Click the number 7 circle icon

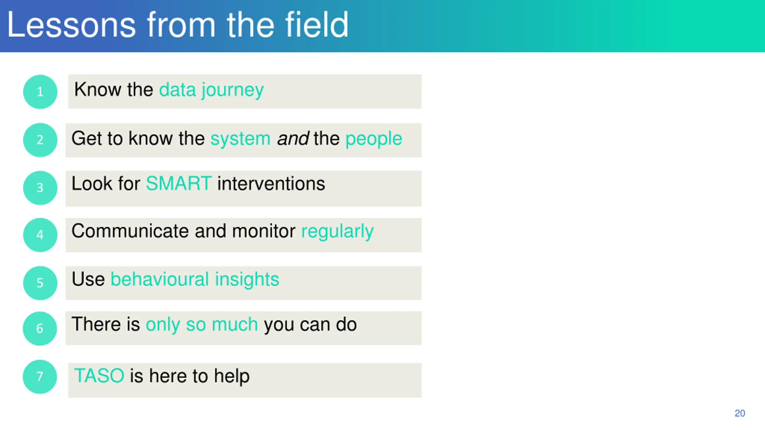(x=40, y=377)
